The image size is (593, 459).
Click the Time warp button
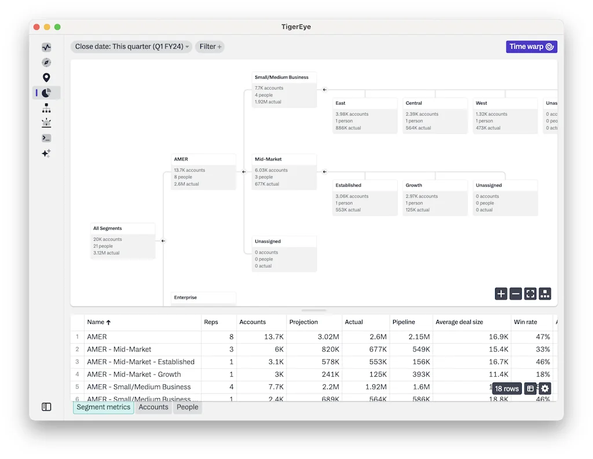531,46
